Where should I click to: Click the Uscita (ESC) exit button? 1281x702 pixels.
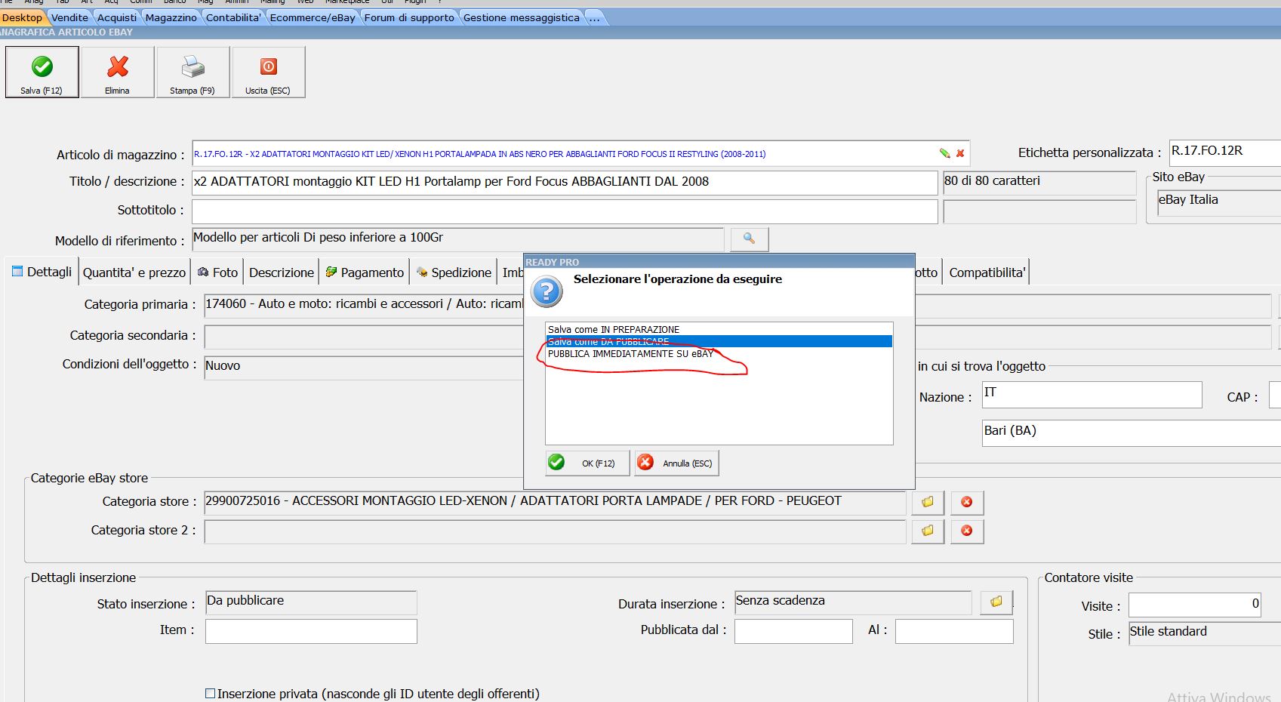[x=269, y=72]
